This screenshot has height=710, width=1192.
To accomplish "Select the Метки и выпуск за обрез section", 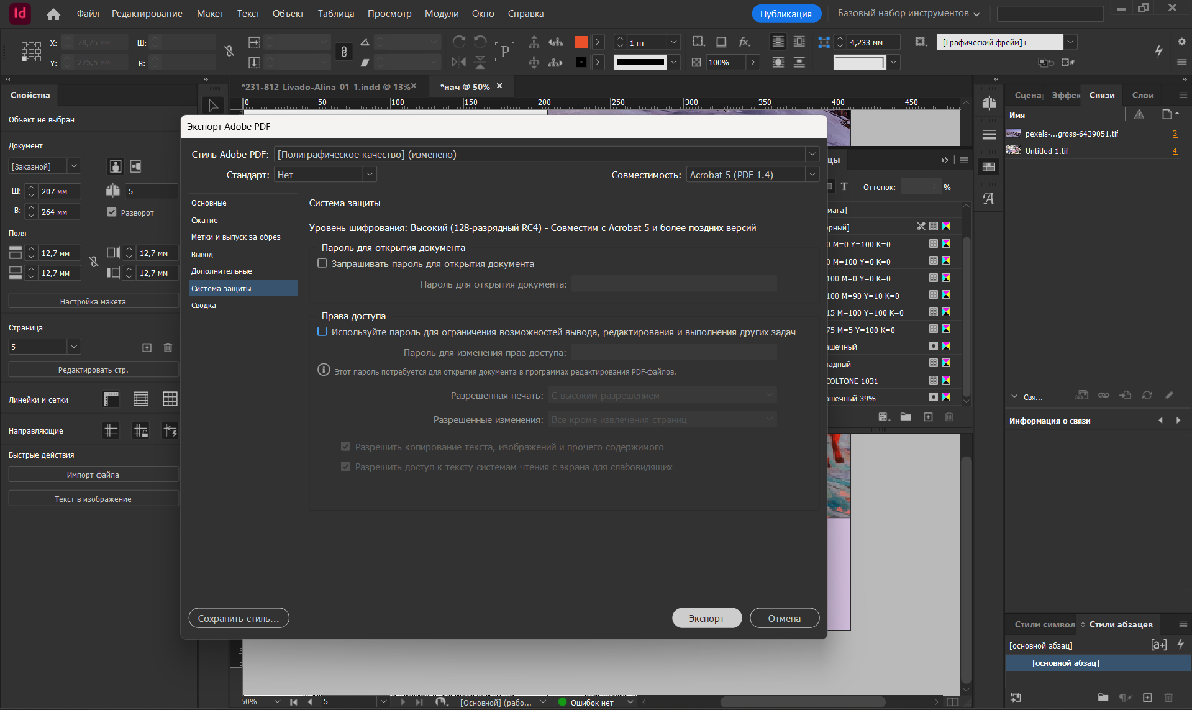I will pos(243,237).
